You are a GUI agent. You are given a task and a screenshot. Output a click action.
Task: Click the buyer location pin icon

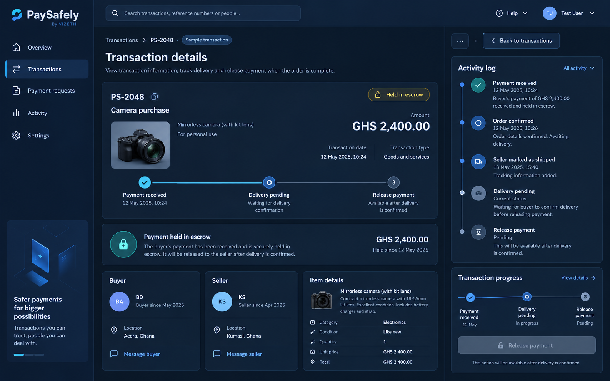click(x=114, y=330)
